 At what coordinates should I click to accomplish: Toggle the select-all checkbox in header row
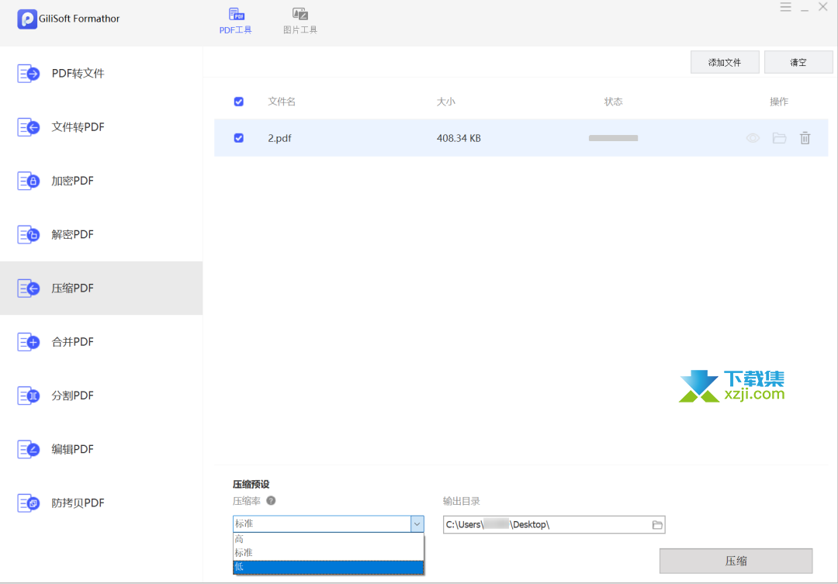[x=238, y=101]
